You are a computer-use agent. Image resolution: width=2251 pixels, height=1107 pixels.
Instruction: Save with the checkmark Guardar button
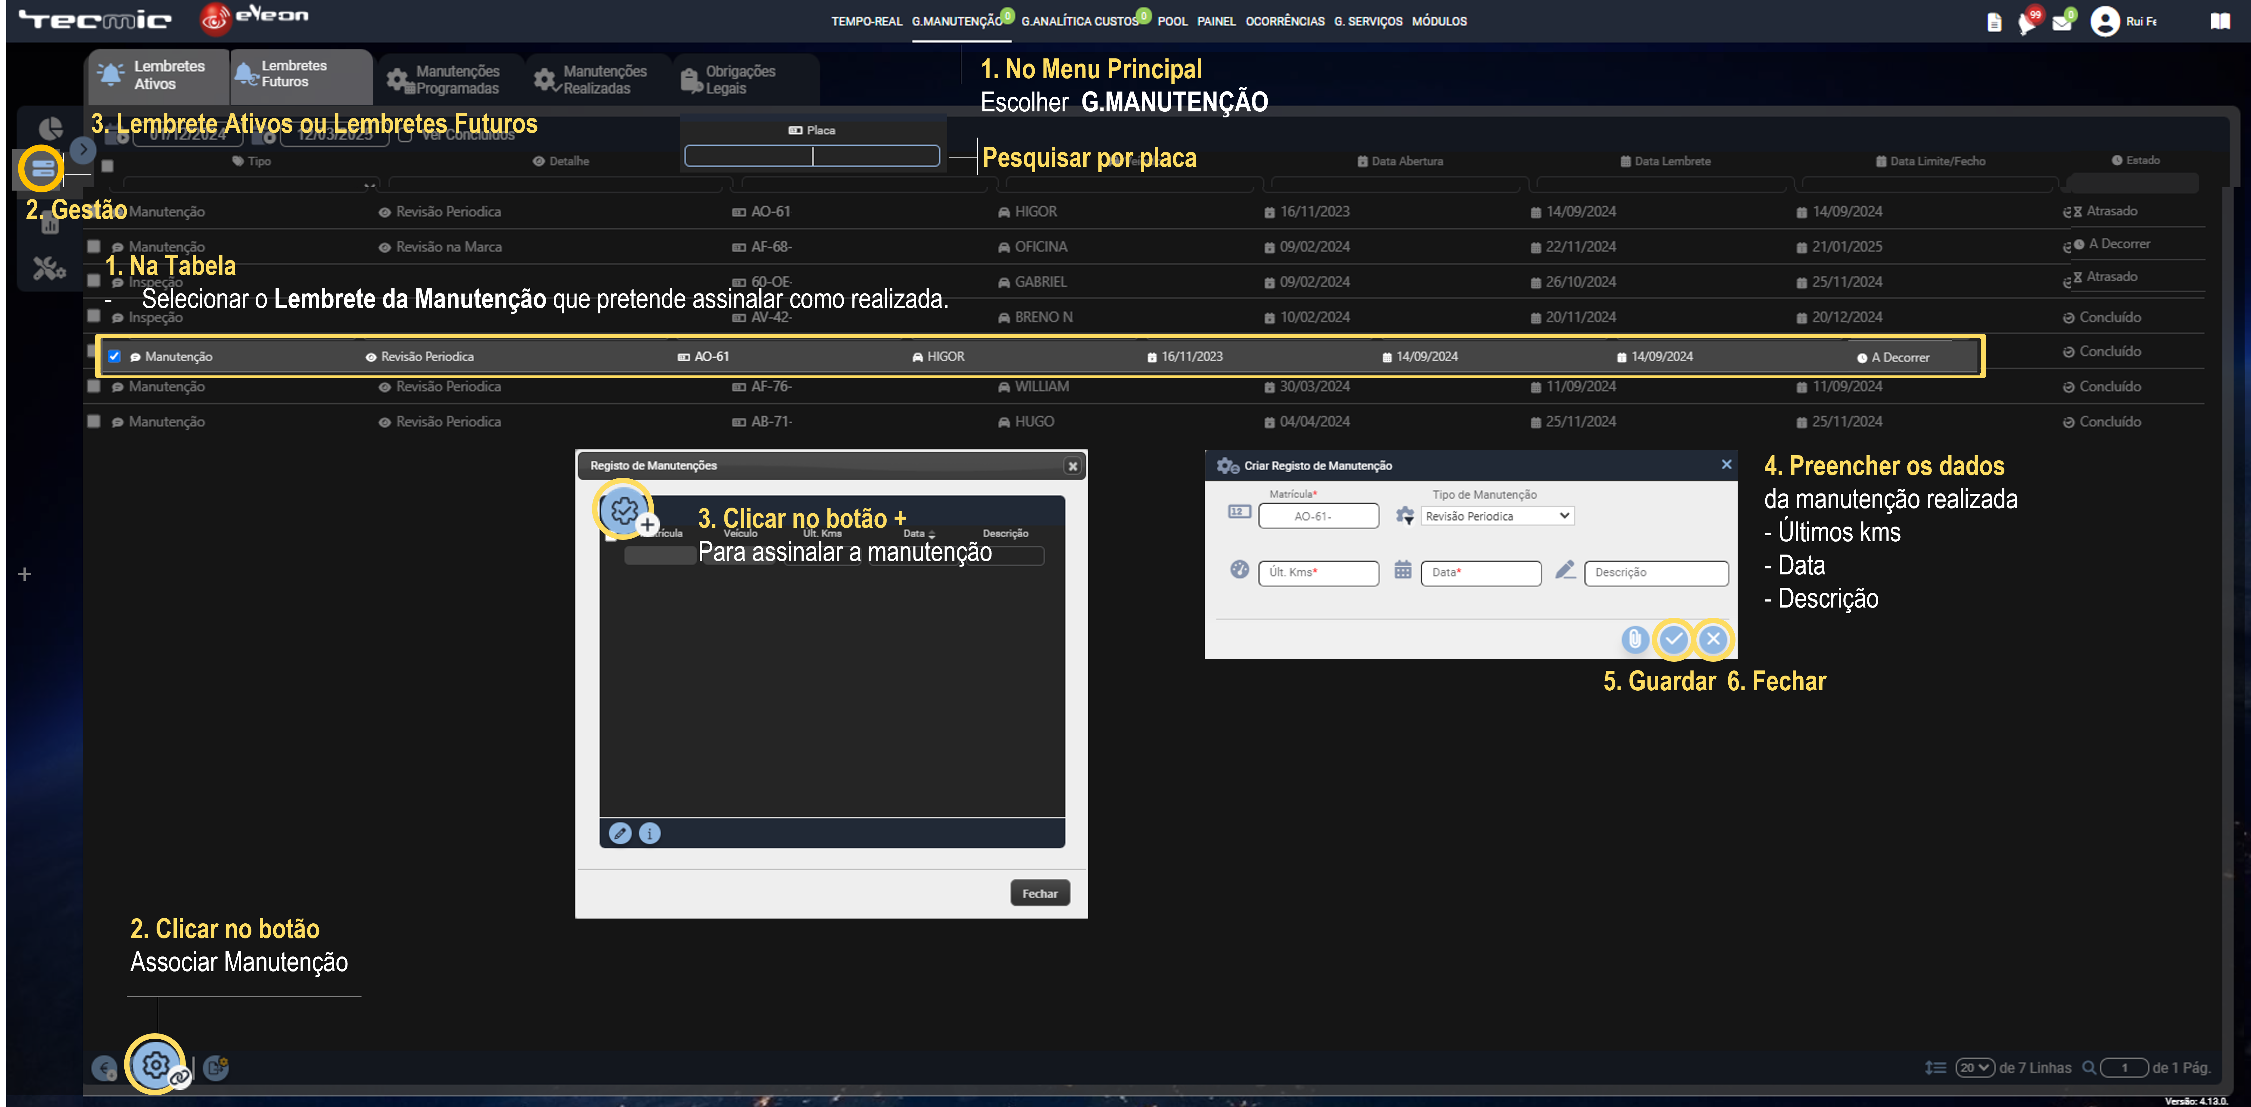(1673, 639)
